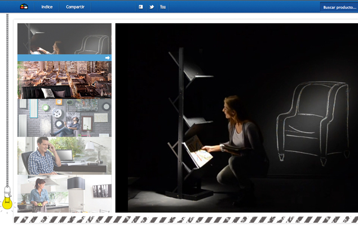Toggle the yellow light bulb switch
The height and width of the screenshot is (225, 358).
(x=7, y=202)
